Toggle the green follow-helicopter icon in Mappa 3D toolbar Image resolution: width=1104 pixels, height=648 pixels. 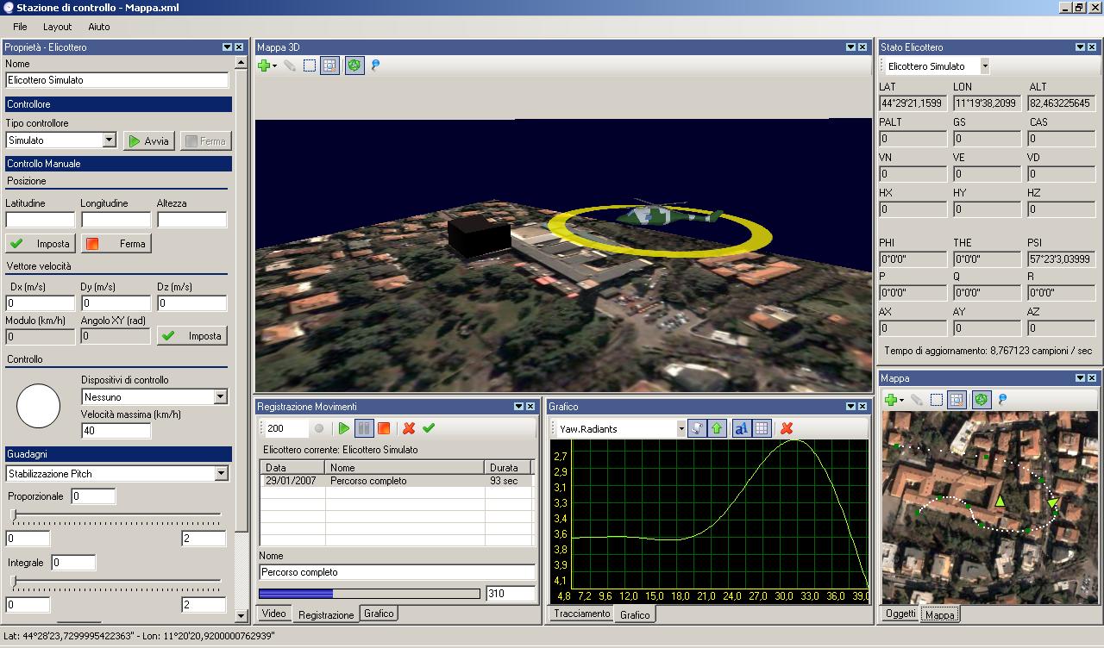pyautogui.click(x=354, y=65)
